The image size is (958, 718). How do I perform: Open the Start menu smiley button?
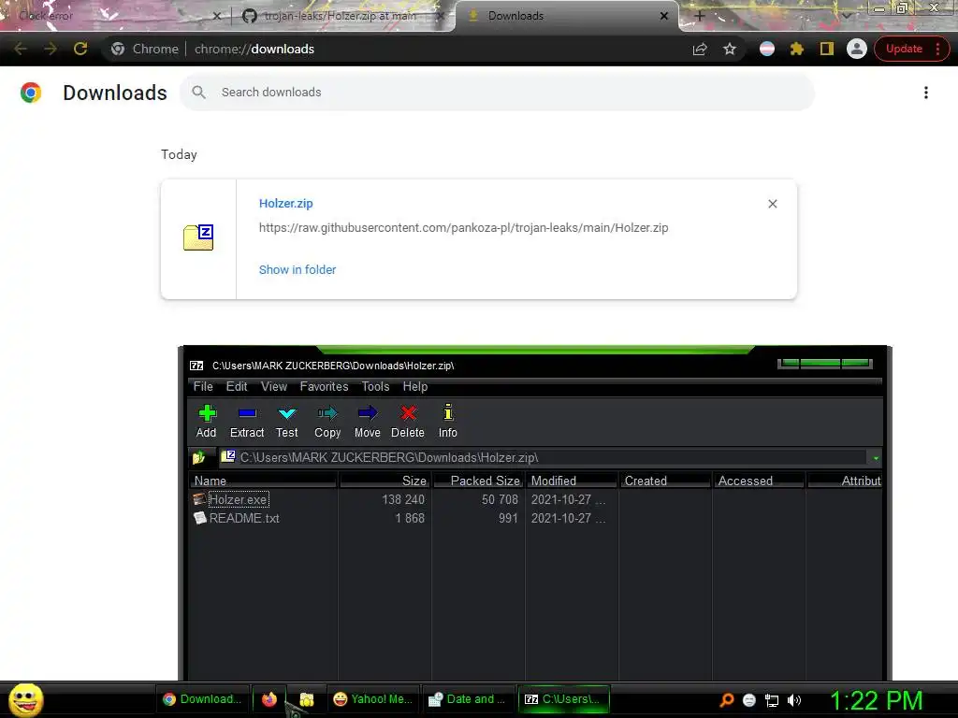(25, 699)
